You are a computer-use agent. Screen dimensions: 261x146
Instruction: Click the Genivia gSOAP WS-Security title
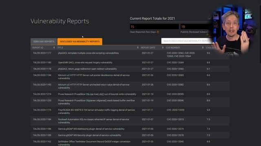click(x=90, y=135)
